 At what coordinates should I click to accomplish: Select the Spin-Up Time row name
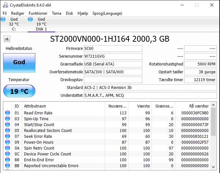pyautogui.click(x=36, y=119)
